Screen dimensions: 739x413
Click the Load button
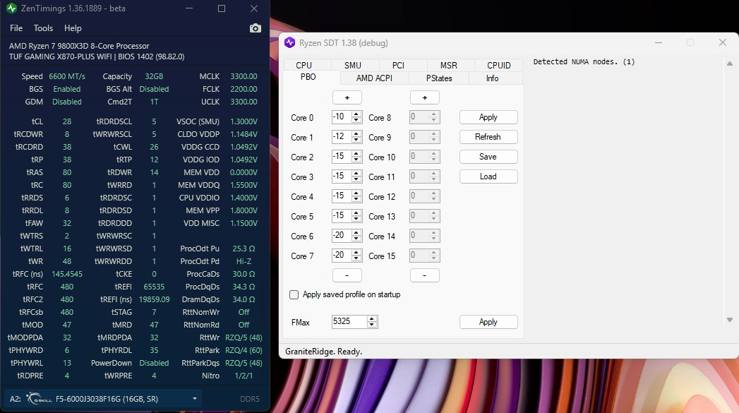(x=488, y=176)
